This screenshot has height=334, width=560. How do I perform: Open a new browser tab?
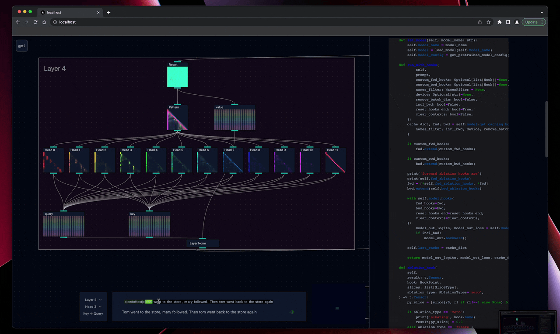pos(108,12)
